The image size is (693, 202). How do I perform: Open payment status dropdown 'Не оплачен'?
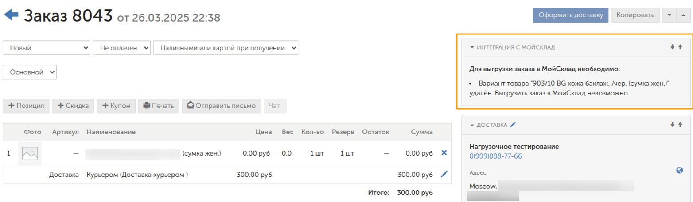122,48
